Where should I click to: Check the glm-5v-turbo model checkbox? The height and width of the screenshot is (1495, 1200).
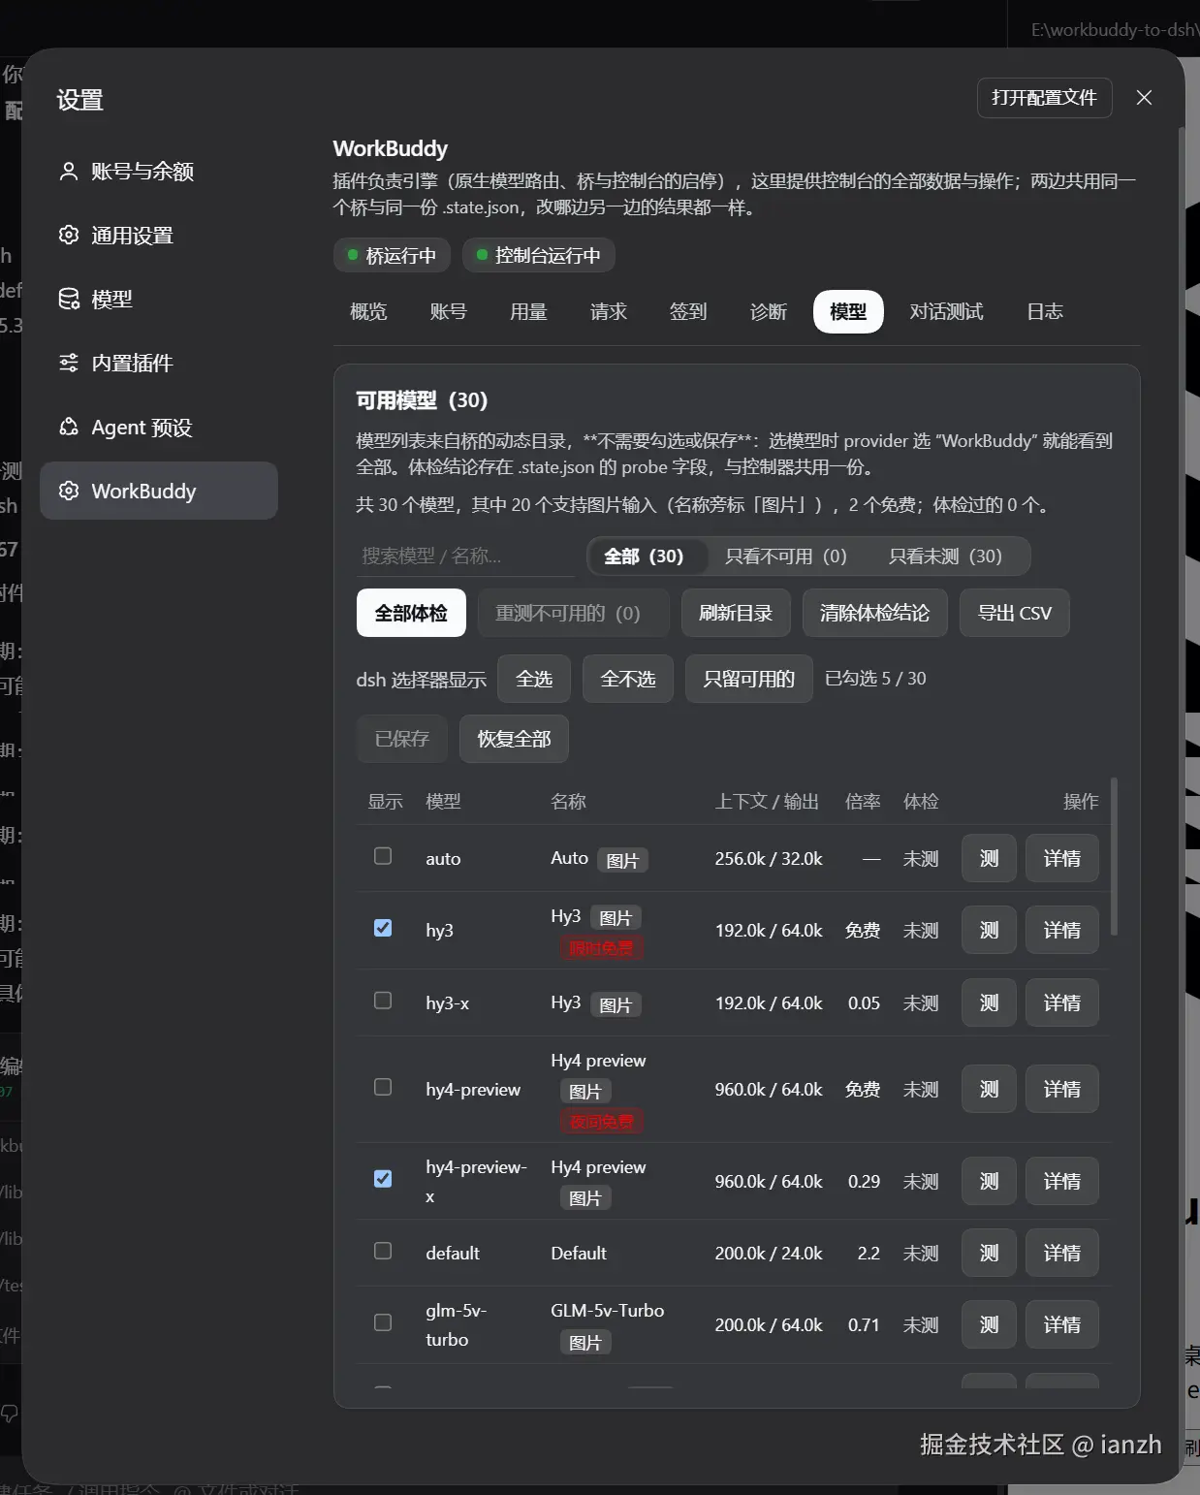point(383,1322)
